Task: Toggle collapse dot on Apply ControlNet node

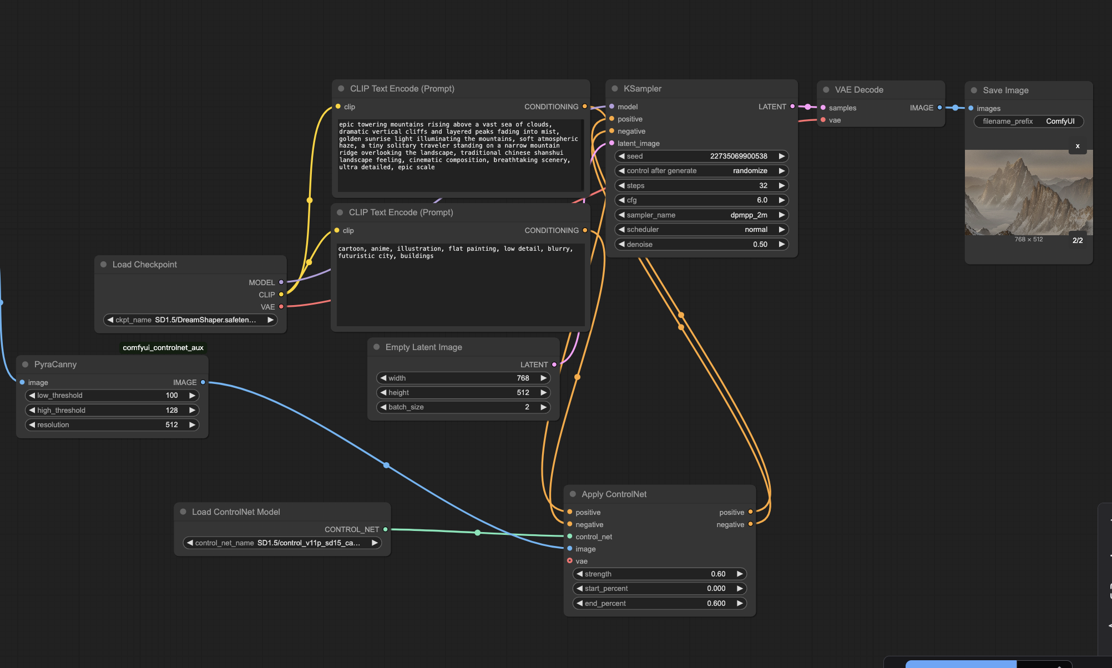Action: pos(573,494)
